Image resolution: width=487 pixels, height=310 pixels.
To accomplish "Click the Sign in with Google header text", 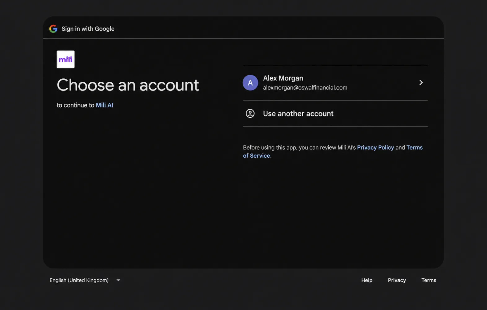I will [x=88, y=29].
